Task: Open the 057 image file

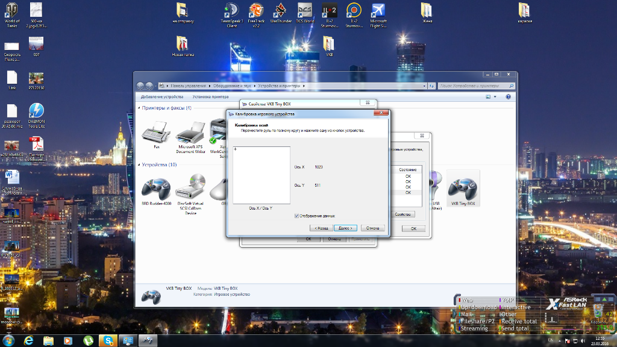Action: pos(36,46)
